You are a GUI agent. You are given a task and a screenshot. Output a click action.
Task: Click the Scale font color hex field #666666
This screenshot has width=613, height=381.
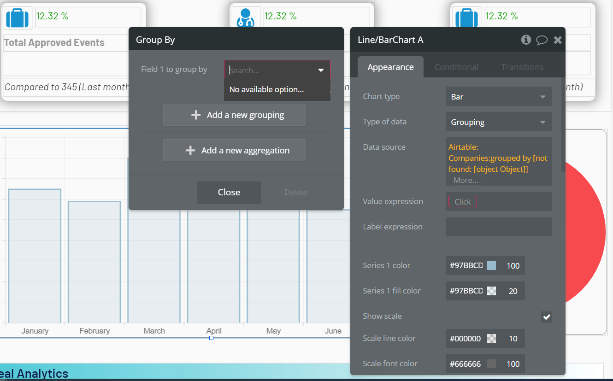(x=466, y=364)
